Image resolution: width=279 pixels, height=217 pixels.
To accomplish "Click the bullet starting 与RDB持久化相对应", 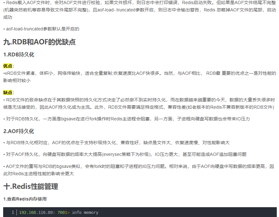I will (116, 143).
